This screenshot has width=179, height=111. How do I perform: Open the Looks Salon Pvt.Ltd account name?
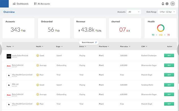click(x=20, y=56)
